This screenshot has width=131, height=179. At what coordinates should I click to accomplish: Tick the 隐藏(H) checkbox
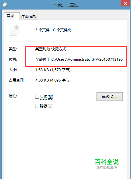37,106
